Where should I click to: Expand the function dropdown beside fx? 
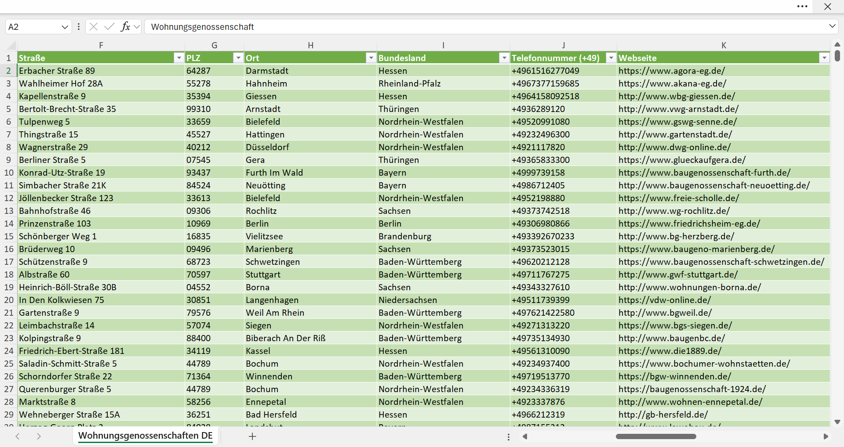click(137, 27)
